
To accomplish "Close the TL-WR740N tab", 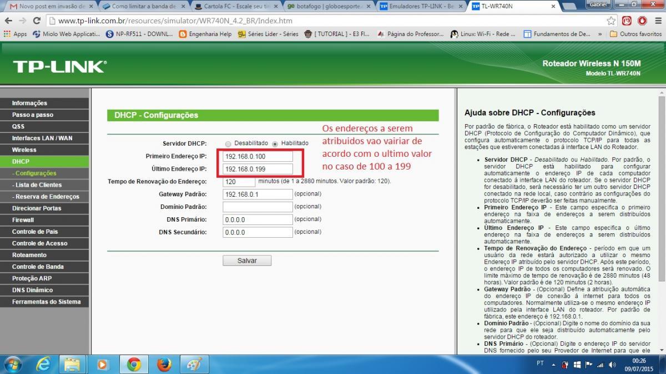I will pyautogui.click(x=553, y=6).
